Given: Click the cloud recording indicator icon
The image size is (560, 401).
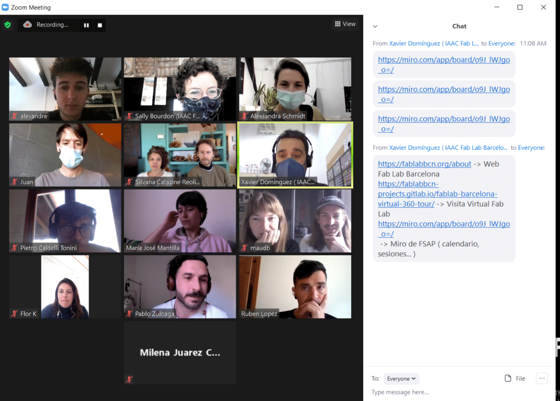Looking at the screenshot, I should tap(28, 25).
